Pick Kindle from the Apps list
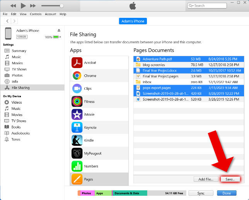This screenshot has width=249, height=200. (99, 140)
